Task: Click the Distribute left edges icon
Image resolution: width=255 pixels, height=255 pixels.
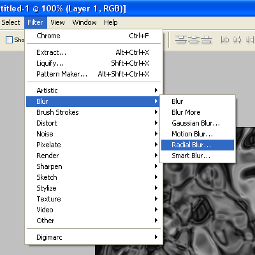Action: (225, 40)
